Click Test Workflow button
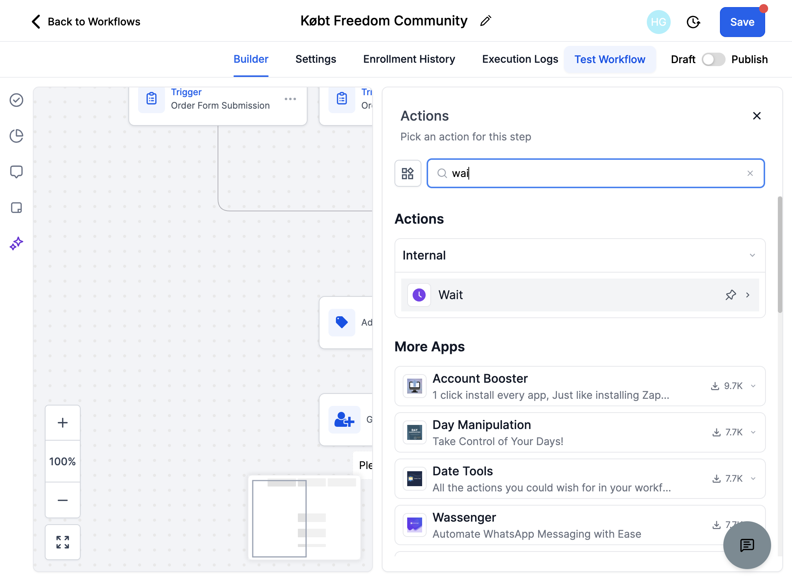 [x=609, y=59]
